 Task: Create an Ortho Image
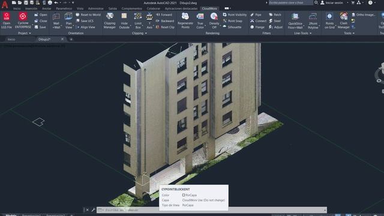point(364,14)
